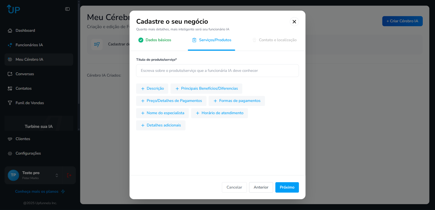Click the Próximo button
The height and width of the screenshot is (210, 435).
287,187
